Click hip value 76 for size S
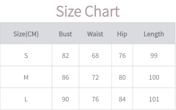176x110 pixels. 122,56
